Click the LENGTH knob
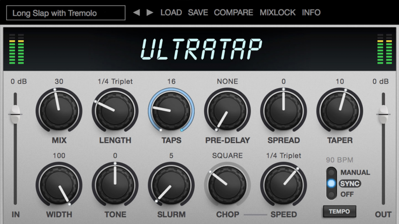This screenshot has width=399, height=224. [x=115, y=110]
